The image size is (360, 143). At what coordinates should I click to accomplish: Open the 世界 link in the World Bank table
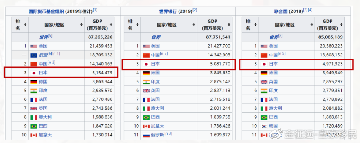coord(156,37)
